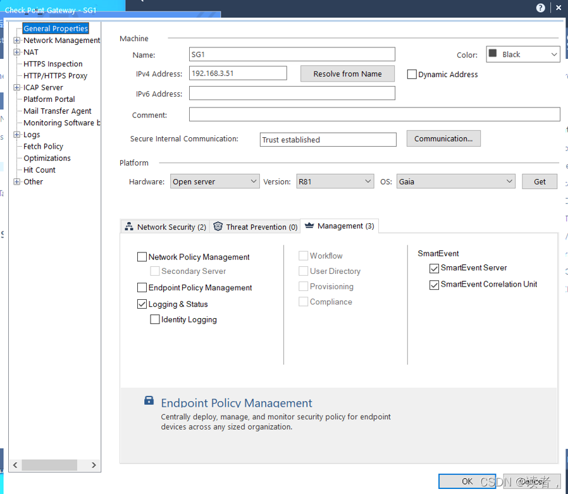Expand the NAT tree node
The height and width of the screenshot is (494, 568).
16,52
